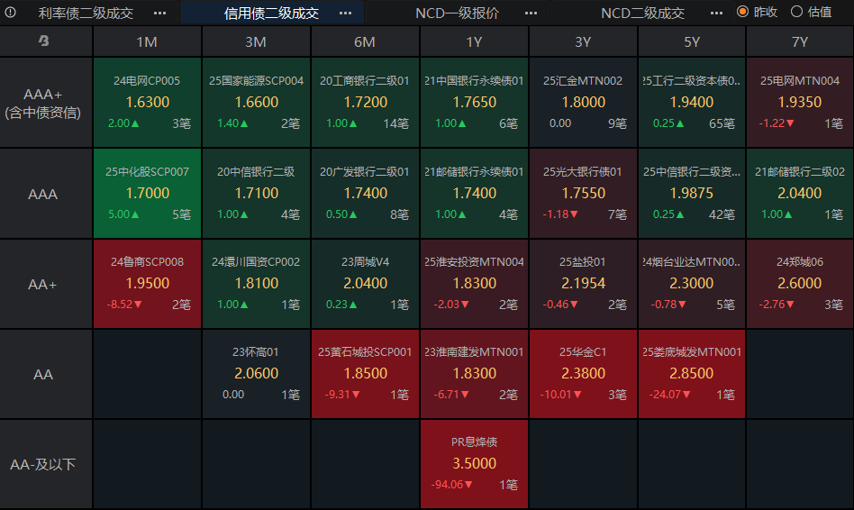Viewport: 854px width, 510px height.
Task: Select the 25电网MTN004 cell
Action: 800,103
